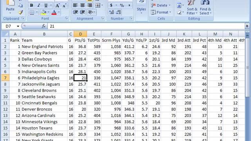The width and height of the screenshot is (251, 141).
Task: Open Merge & Center dropdown arrow
Action: click(x=102, y=5)
